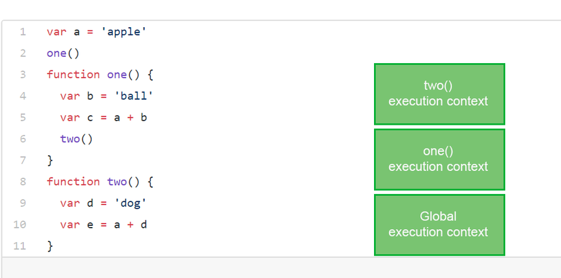Click the 'function one()' declaration
Image resolution: width=561 pixels, height=278 pixels.
tap(95, 75)
